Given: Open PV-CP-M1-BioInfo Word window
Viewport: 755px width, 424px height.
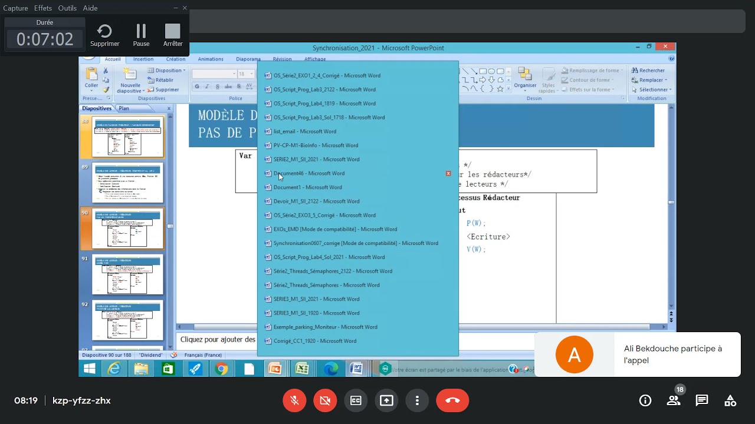Looking at the screenshot, I should coord(358,145).
